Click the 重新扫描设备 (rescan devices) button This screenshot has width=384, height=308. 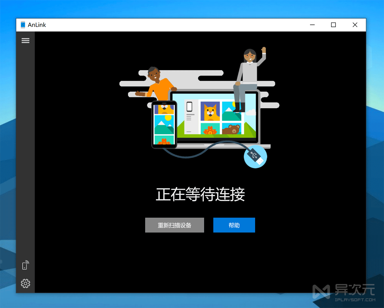(x=174, y=225)
